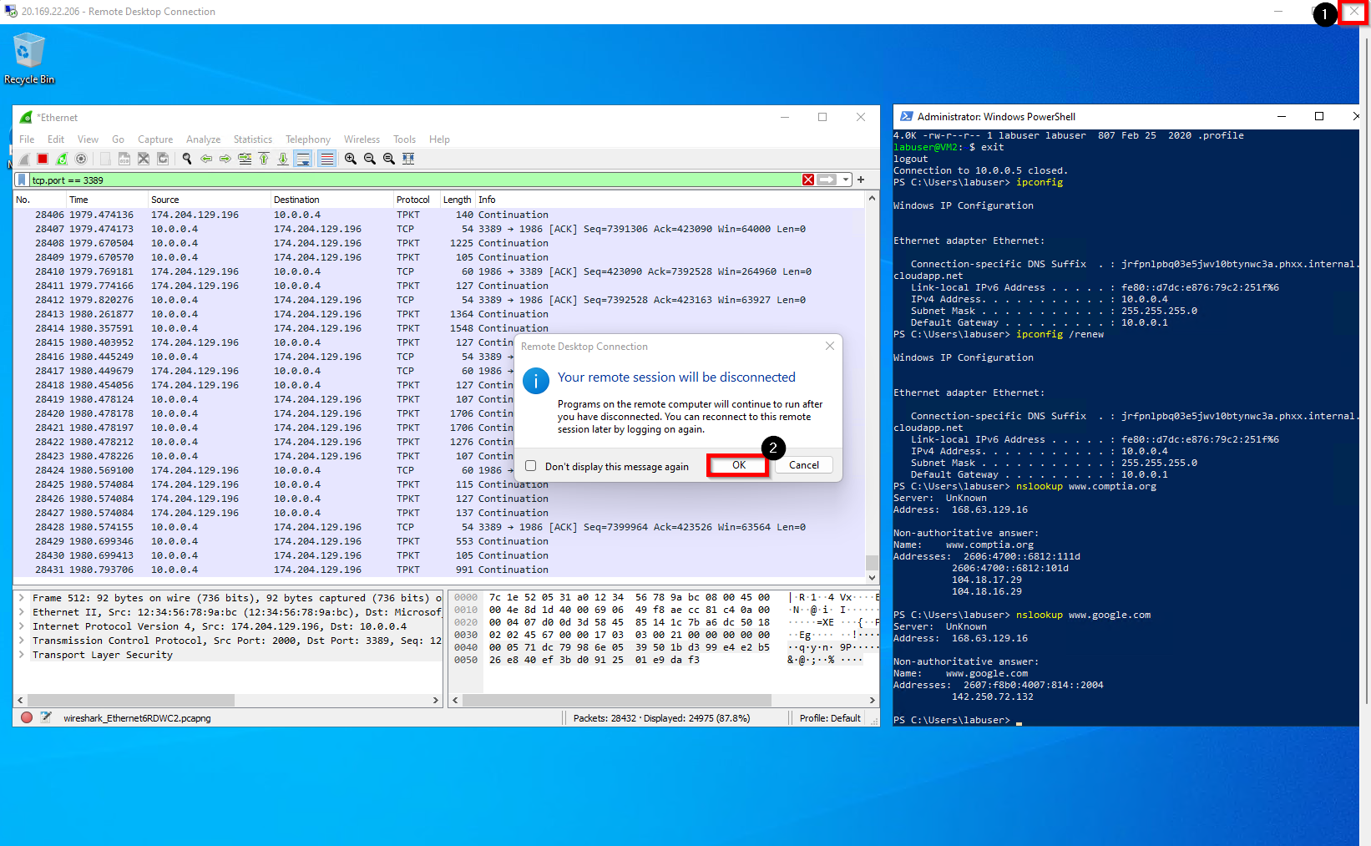Image resolution: width=1371 pixels, height=846 pixels.
Task: Expand Internet Protocol Version 4 row
Action: tap(21, 626)
